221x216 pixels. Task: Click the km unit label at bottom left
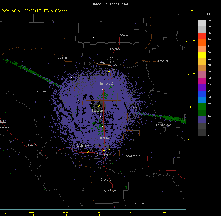pyautogui.click(x=4, y=213)
